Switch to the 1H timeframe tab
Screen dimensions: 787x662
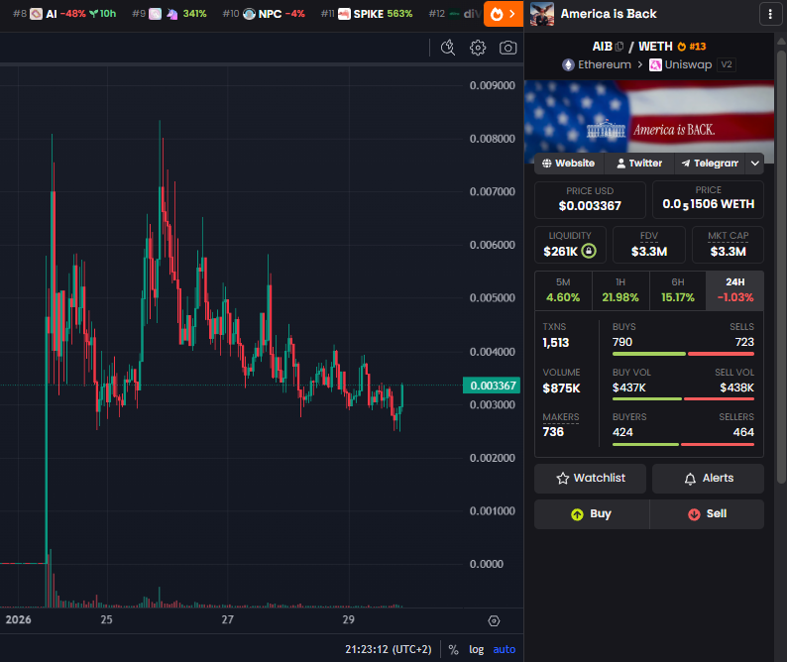[x=620, y=290]
